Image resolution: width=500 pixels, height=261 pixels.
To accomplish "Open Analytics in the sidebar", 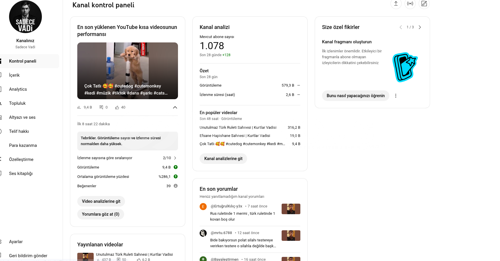I will click(29, 89).
